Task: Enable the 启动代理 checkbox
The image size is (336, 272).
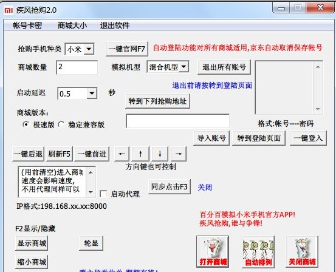Action: [103, 194]
